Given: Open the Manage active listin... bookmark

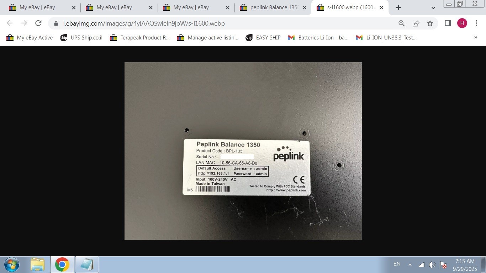Looking at the screenshot, I should [x=208, y=38].
